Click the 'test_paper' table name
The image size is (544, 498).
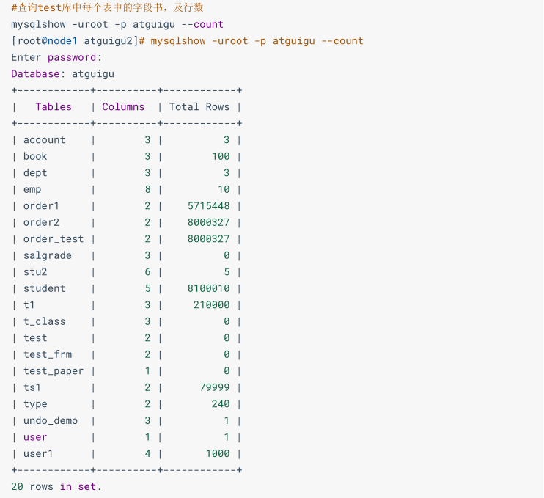coord(54,371)
